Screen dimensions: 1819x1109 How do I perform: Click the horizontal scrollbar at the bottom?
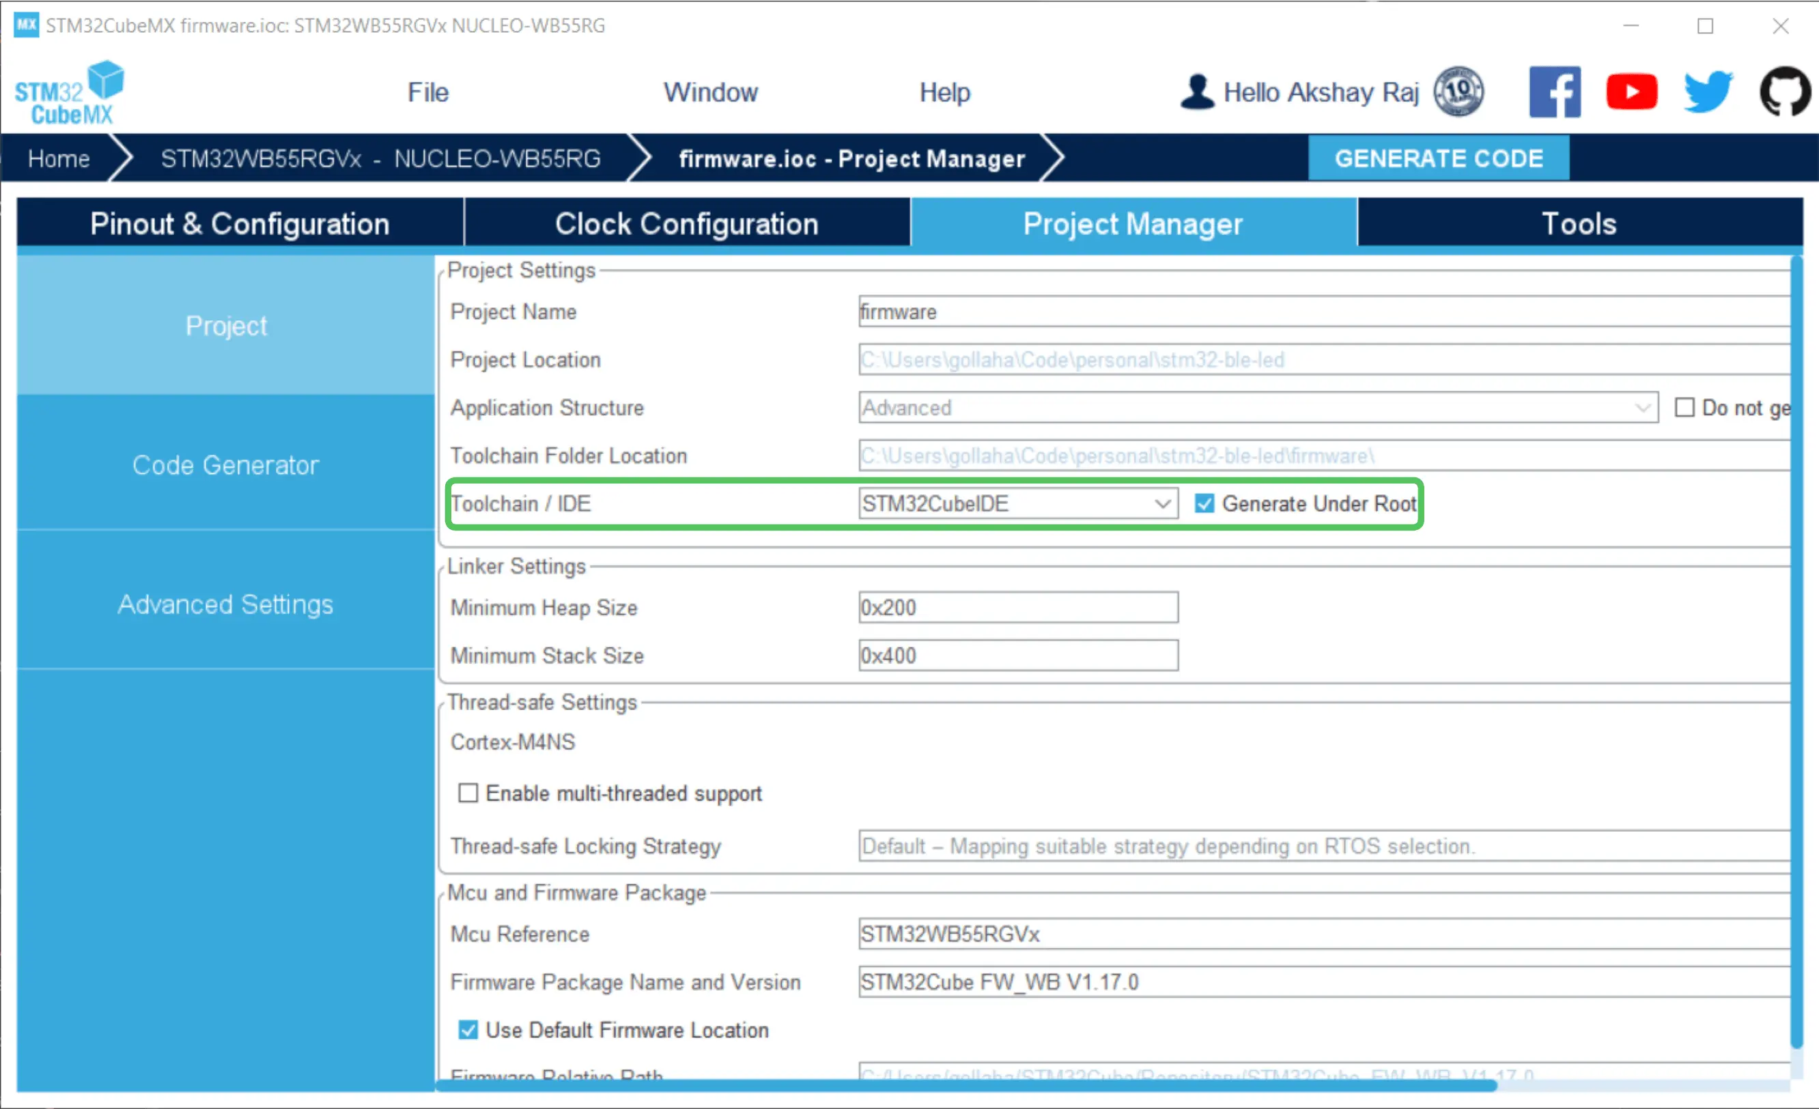point(965,1085)
